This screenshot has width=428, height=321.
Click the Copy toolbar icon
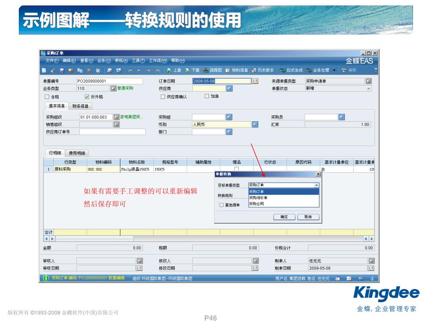click(80, 70)
